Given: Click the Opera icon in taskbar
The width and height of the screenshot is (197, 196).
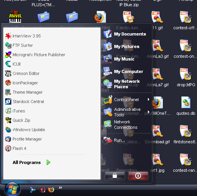Looking at the screenshot, I should click(43, 190).
